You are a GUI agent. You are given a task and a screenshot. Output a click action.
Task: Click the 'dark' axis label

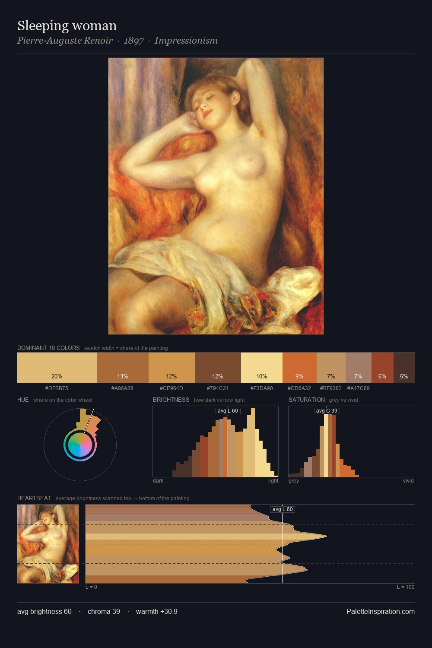[x=158, y=481]
